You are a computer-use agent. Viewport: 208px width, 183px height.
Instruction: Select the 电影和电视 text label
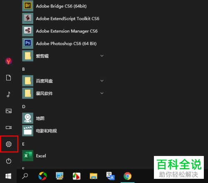(47, 131)
